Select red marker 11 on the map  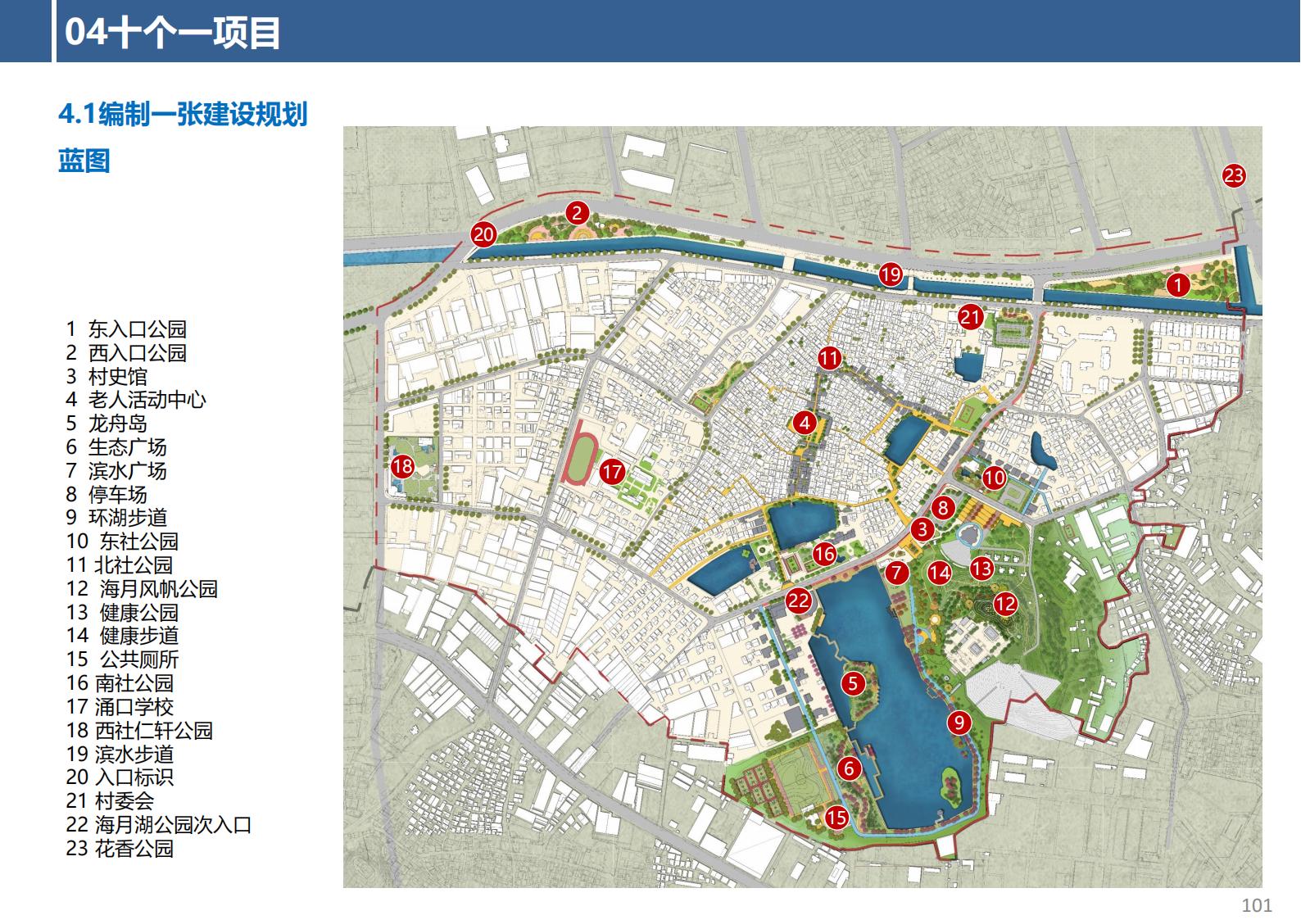click(829, 358)
